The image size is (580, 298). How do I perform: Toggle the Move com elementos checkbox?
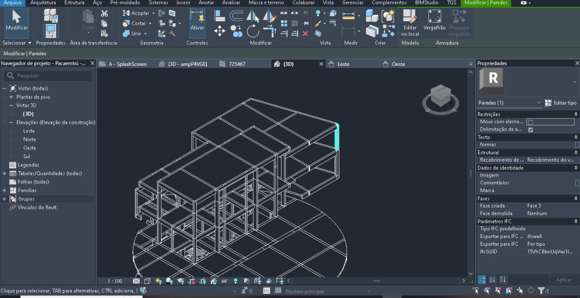click(x=530, y=122)
